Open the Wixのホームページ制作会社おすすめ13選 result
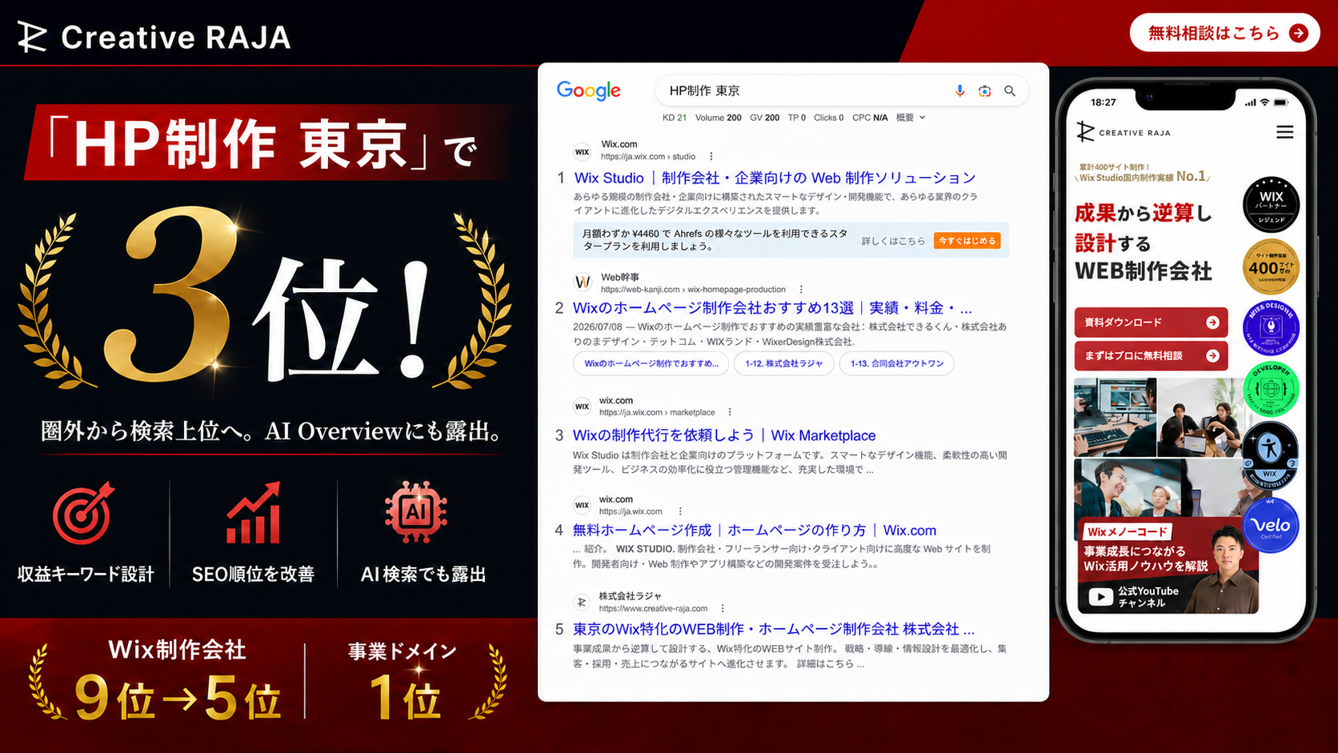Image resolution: width=1338 pixels, height=753 pixels. pyautogui.click(x=772, y=308)
